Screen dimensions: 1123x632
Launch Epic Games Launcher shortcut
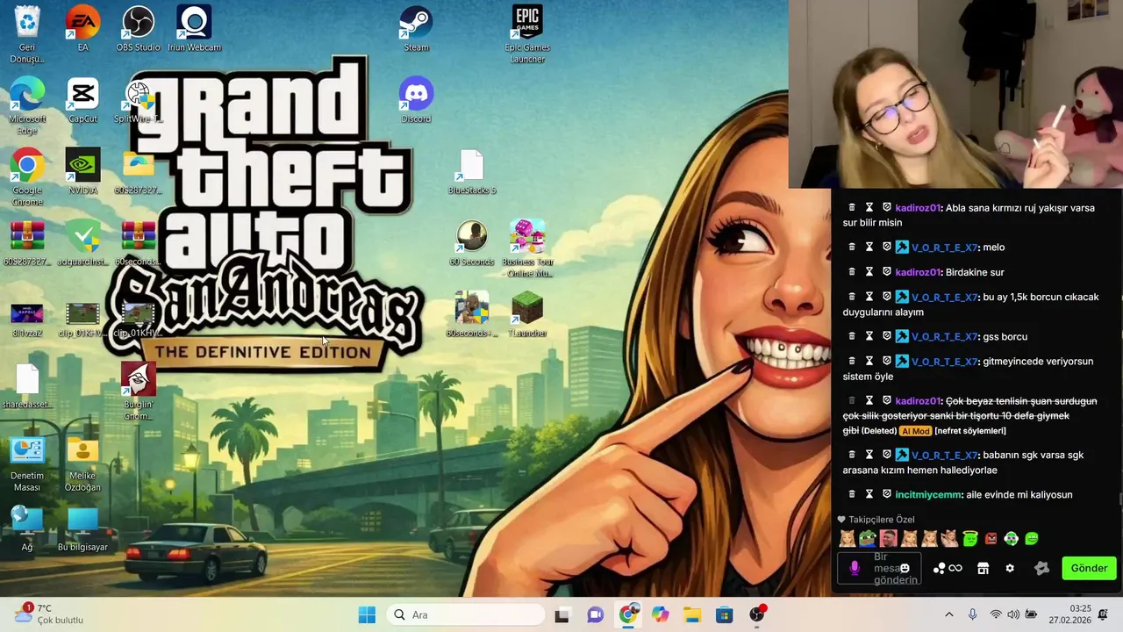[x=526, y=33]
